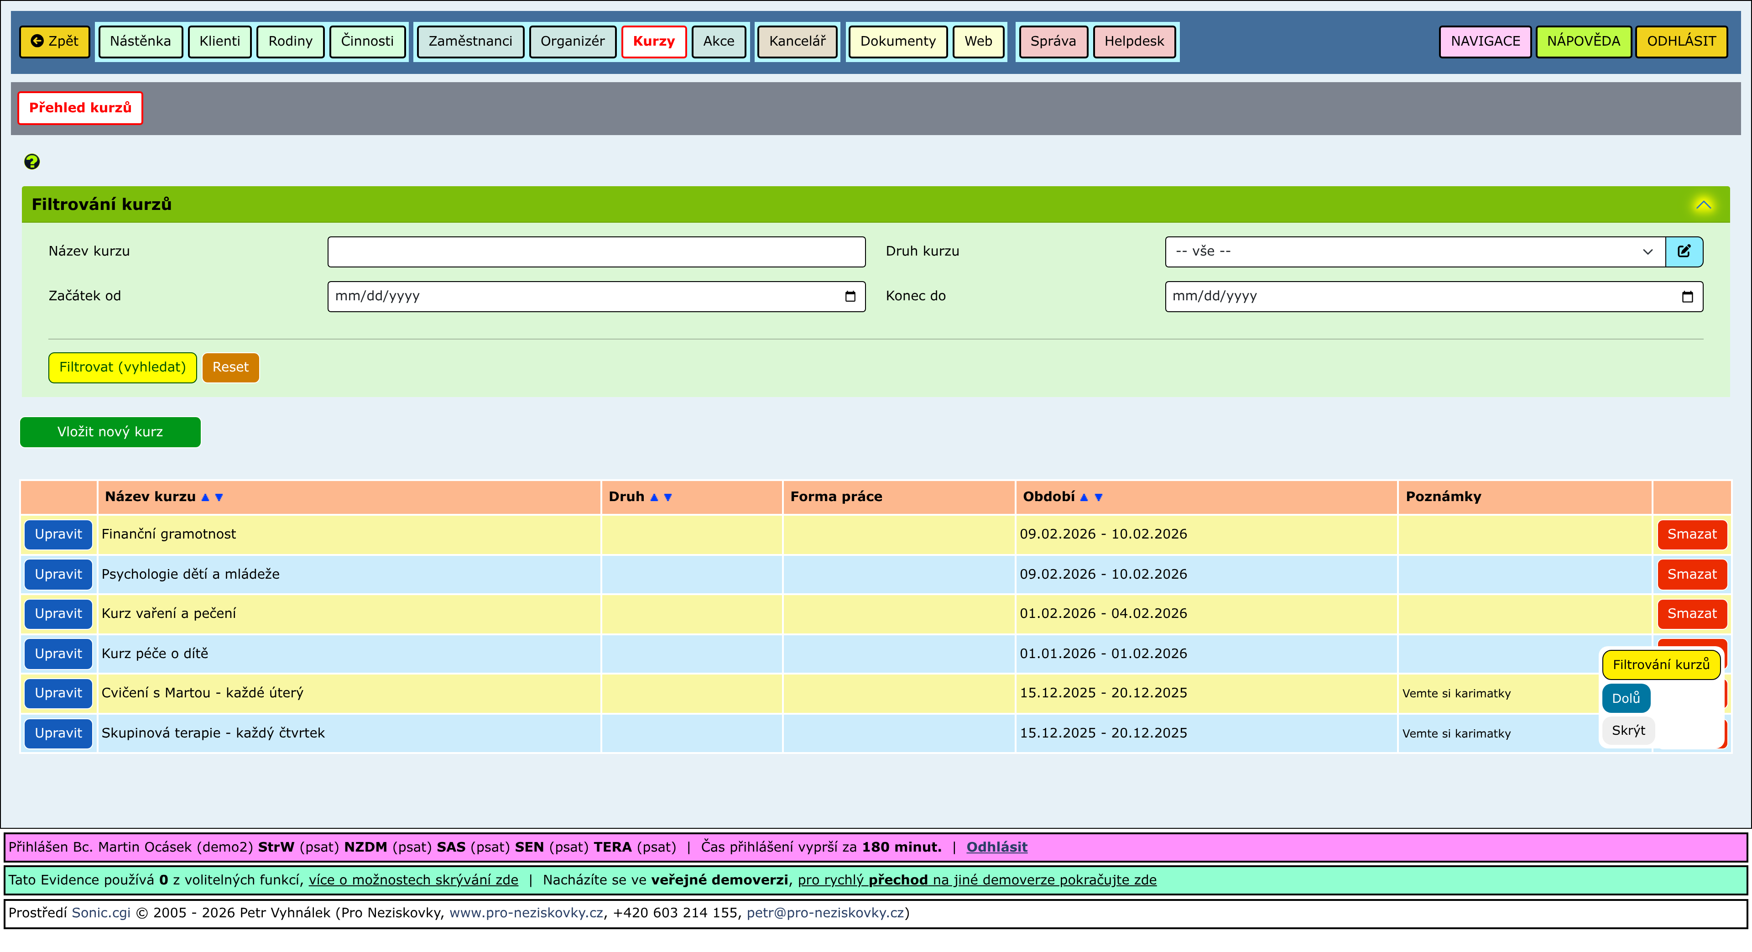Open the Helpdesk menu item
Image resolution: width=1752 pixels, height=952 pixels.
(1134, 42)
